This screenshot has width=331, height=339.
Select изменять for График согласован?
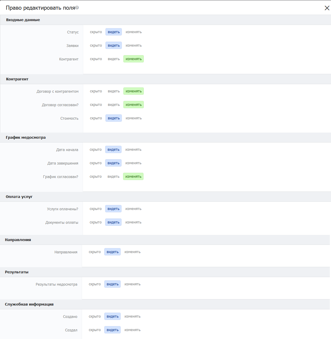(134, 177)
